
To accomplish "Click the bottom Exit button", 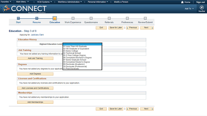I will [101, 109].
